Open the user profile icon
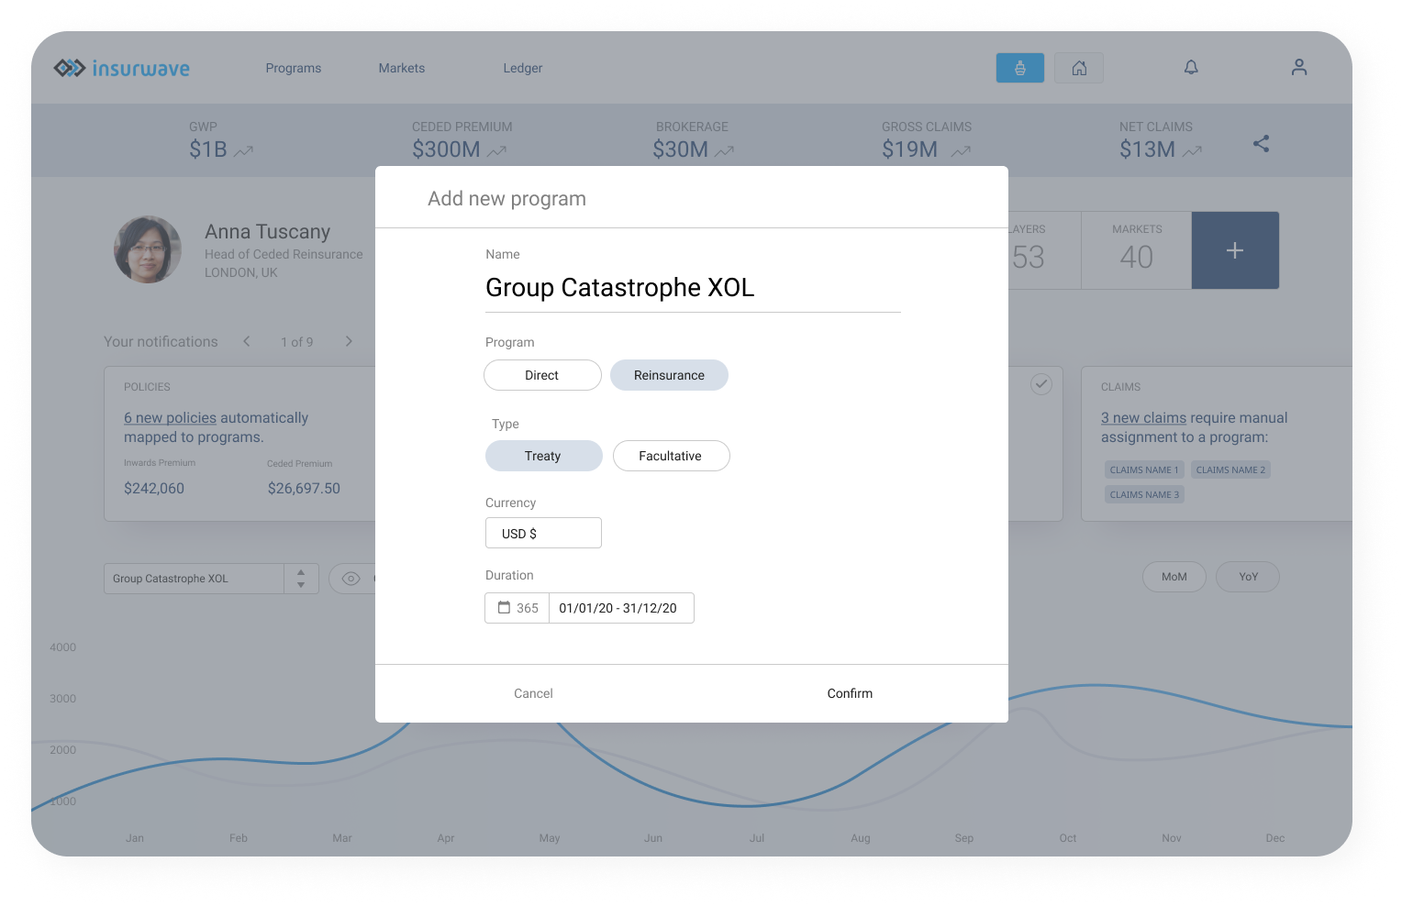The height and width of the screenshot is (906, 1402). point(1299,67)
